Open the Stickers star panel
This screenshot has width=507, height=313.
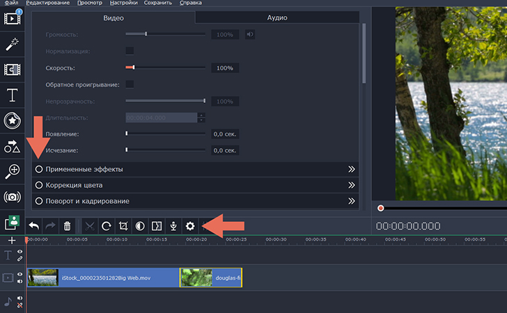point(12,120)
